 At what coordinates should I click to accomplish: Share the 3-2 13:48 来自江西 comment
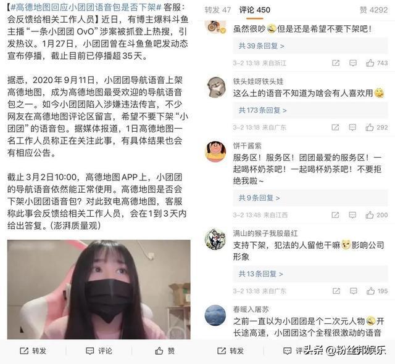coord(335,215)
